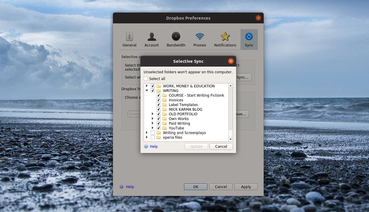Screen dimensions: 369x212
Task: Expand the xperia files folder
Action: [x=147, y=137]
